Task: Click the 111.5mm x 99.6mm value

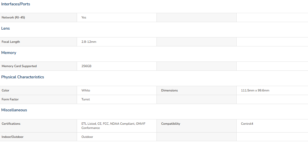Action: point(255,90)
